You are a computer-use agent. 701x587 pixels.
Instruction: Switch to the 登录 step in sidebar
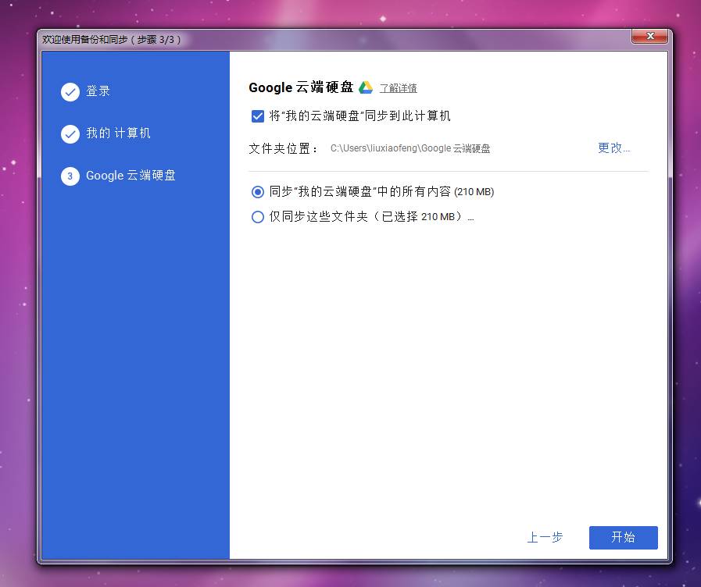(98, 91)
